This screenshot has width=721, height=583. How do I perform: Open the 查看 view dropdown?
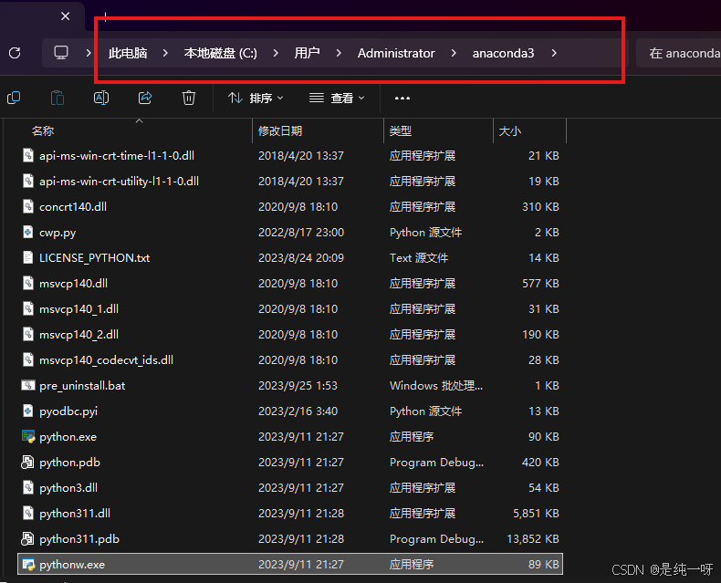tap(337, 98)
